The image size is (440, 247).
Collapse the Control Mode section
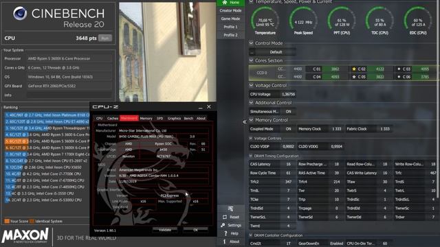[251, 43]
